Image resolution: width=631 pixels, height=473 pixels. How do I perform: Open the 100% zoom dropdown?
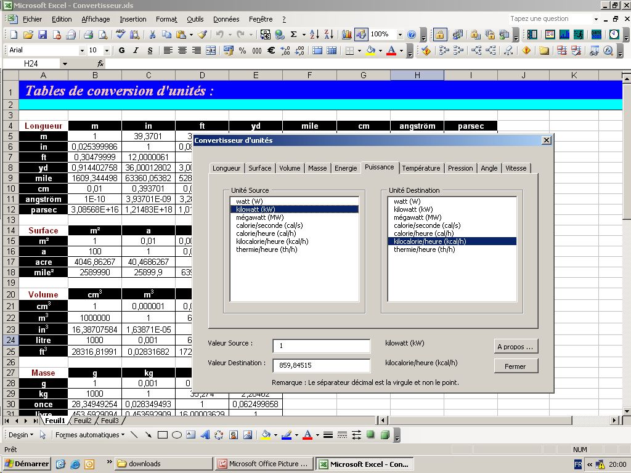pos(400,34)
